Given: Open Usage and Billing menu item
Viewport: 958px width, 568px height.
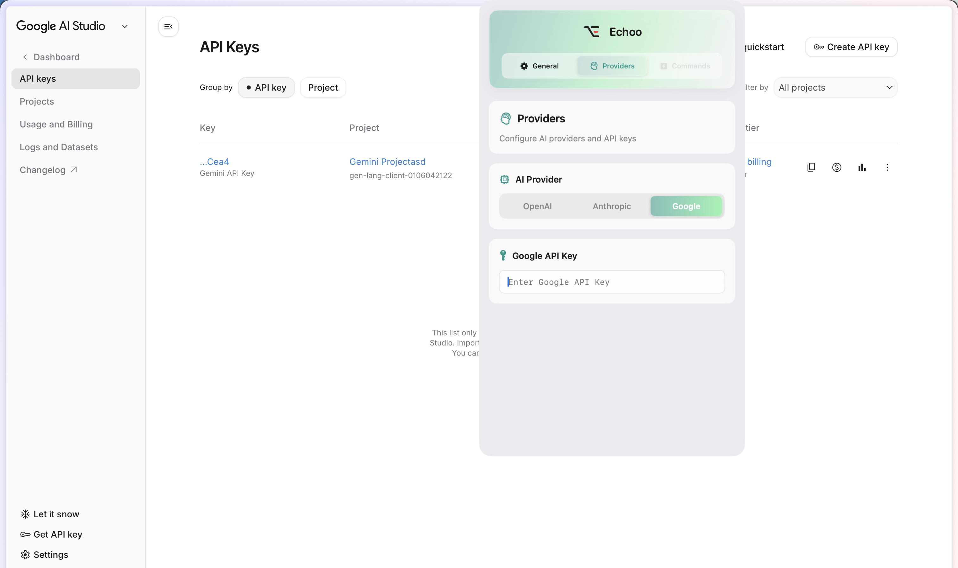Looking at the screenshot, I should (x=56, y=124).
